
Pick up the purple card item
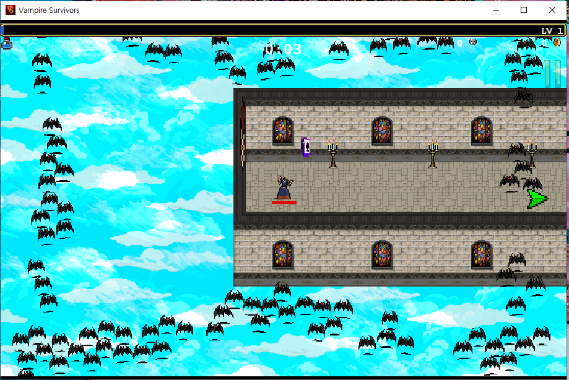pyautogui.click(x=306, y=147)
